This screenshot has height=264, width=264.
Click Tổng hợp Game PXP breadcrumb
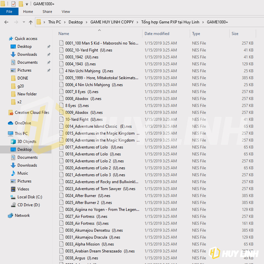pyautogui.click(x=170, y=22)
